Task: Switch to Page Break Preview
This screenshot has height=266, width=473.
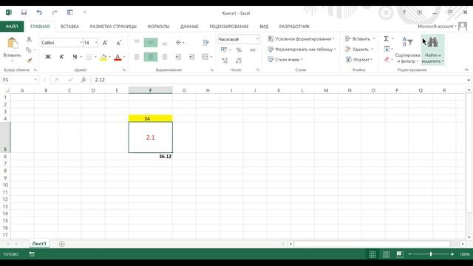Action: [400, 254]
